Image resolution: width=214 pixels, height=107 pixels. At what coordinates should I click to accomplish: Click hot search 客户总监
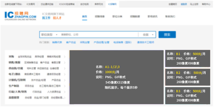click(x=71, y=42)
